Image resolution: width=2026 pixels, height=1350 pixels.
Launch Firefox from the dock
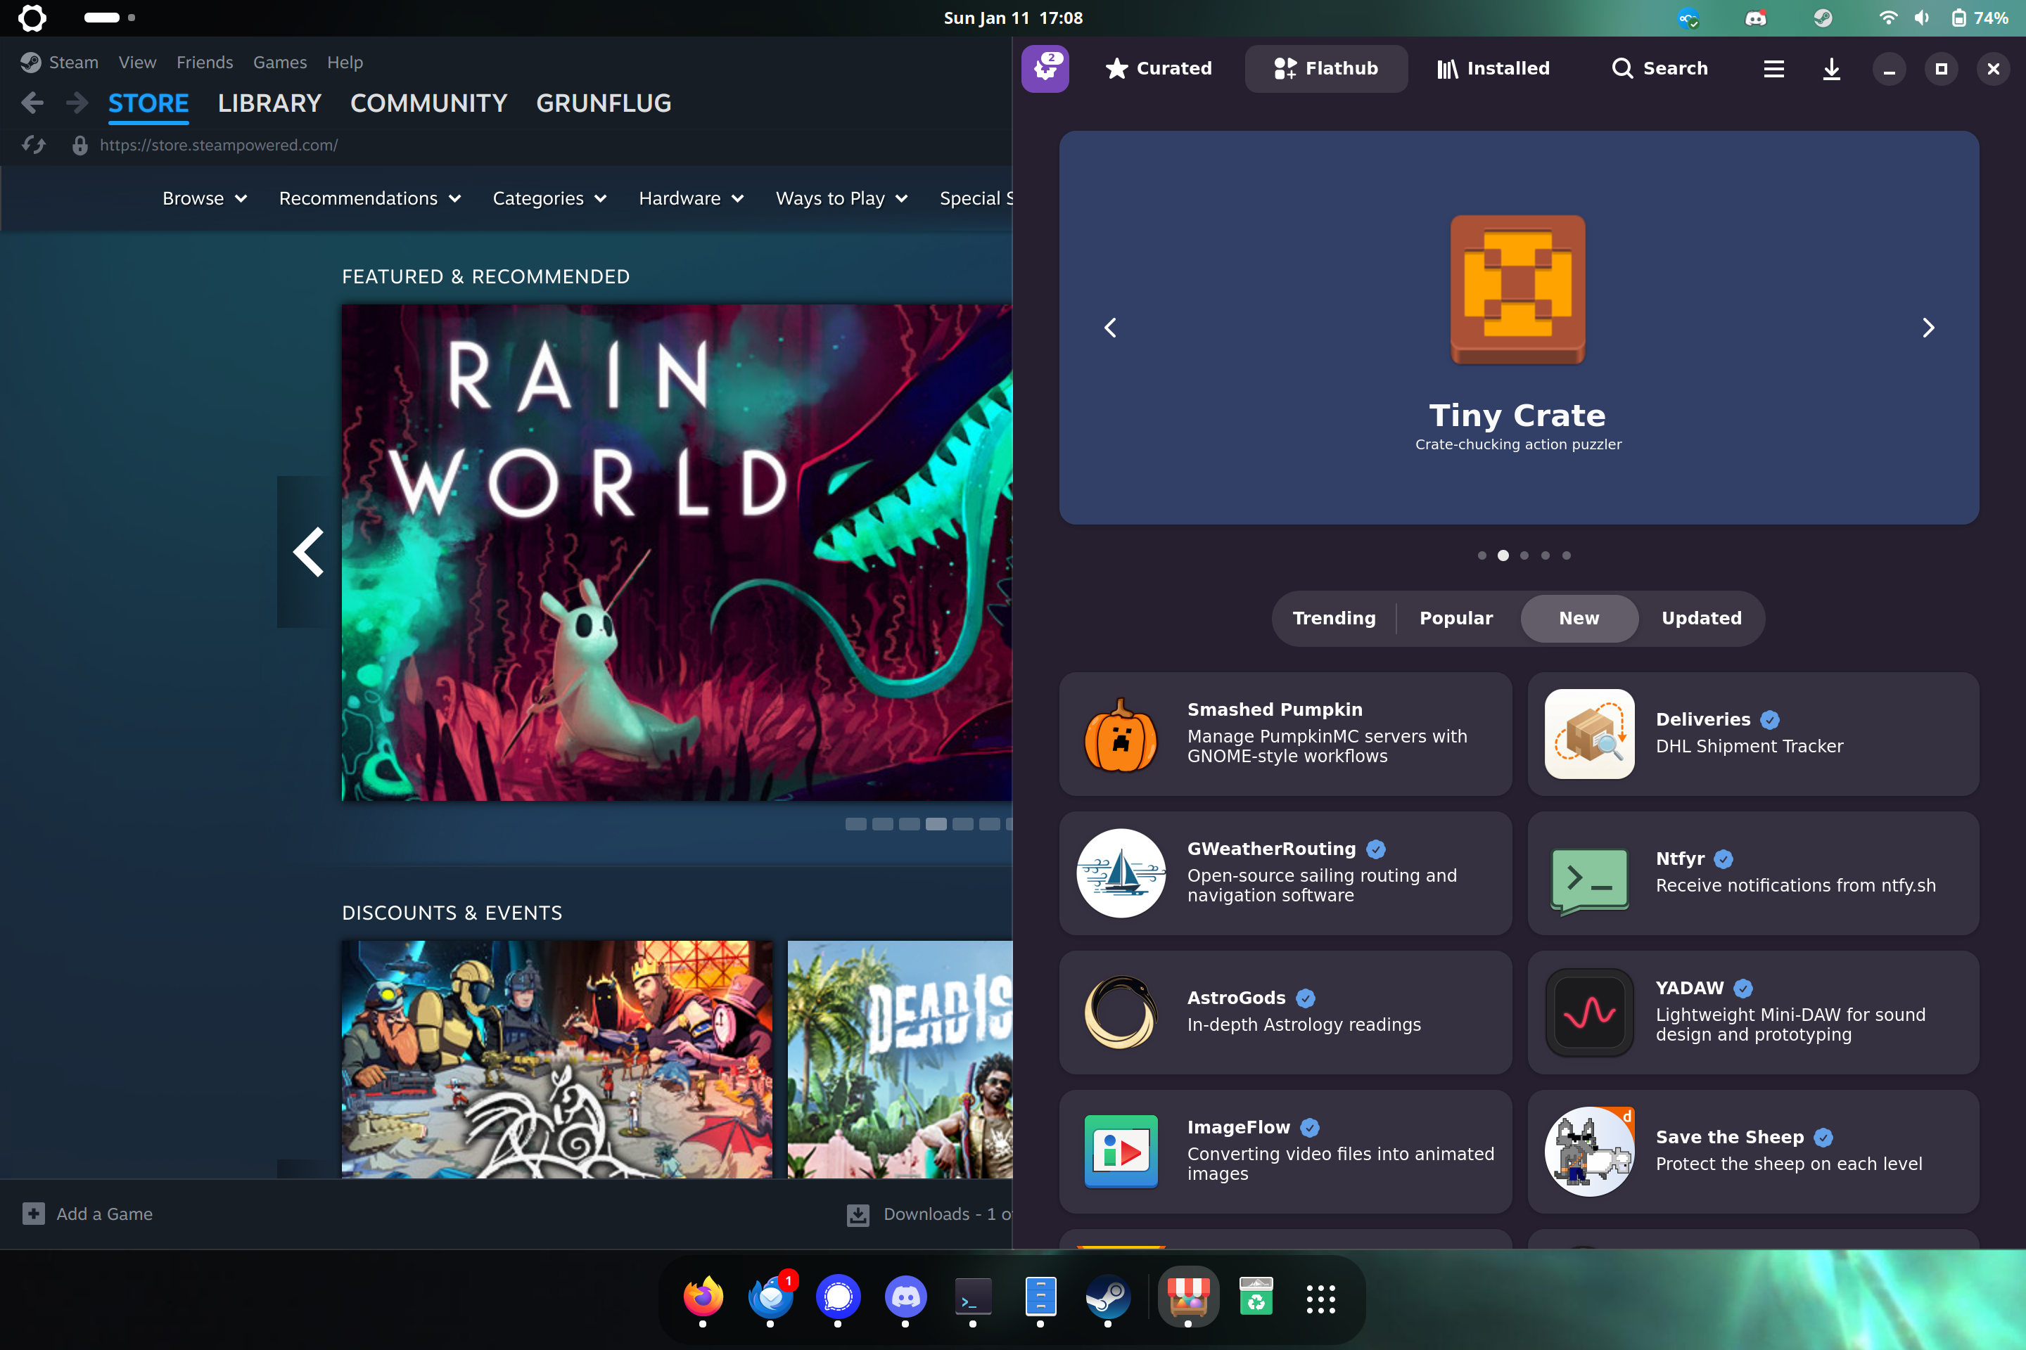tap(702, 1297)
